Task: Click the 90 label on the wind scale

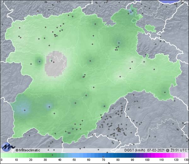Action: pos(132,160)
